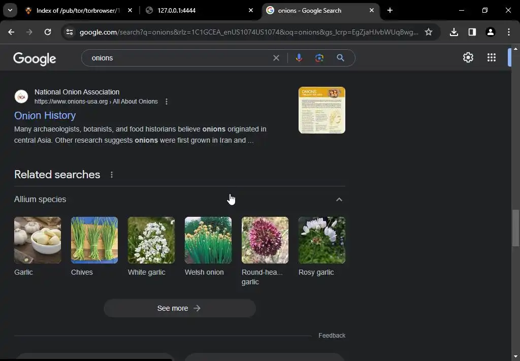Open the Onion History result thumbnail

point(321,110)
